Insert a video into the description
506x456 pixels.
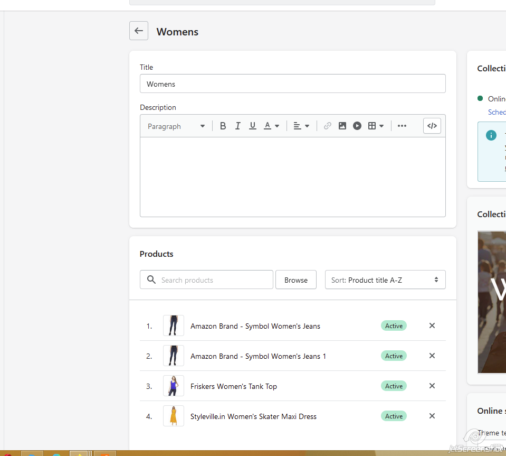point(357,126)
